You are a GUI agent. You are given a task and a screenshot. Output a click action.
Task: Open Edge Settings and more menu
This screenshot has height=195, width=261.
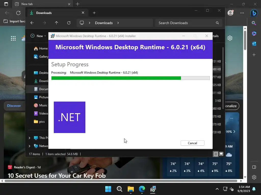pos(242,13)
